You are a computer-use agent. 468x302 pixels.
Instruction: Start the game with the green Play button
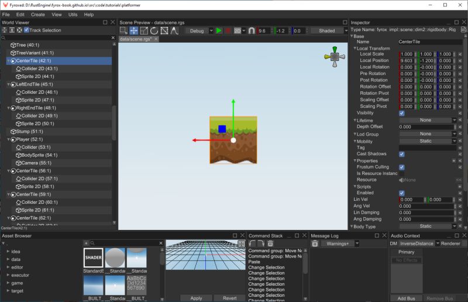click(219, 30)
